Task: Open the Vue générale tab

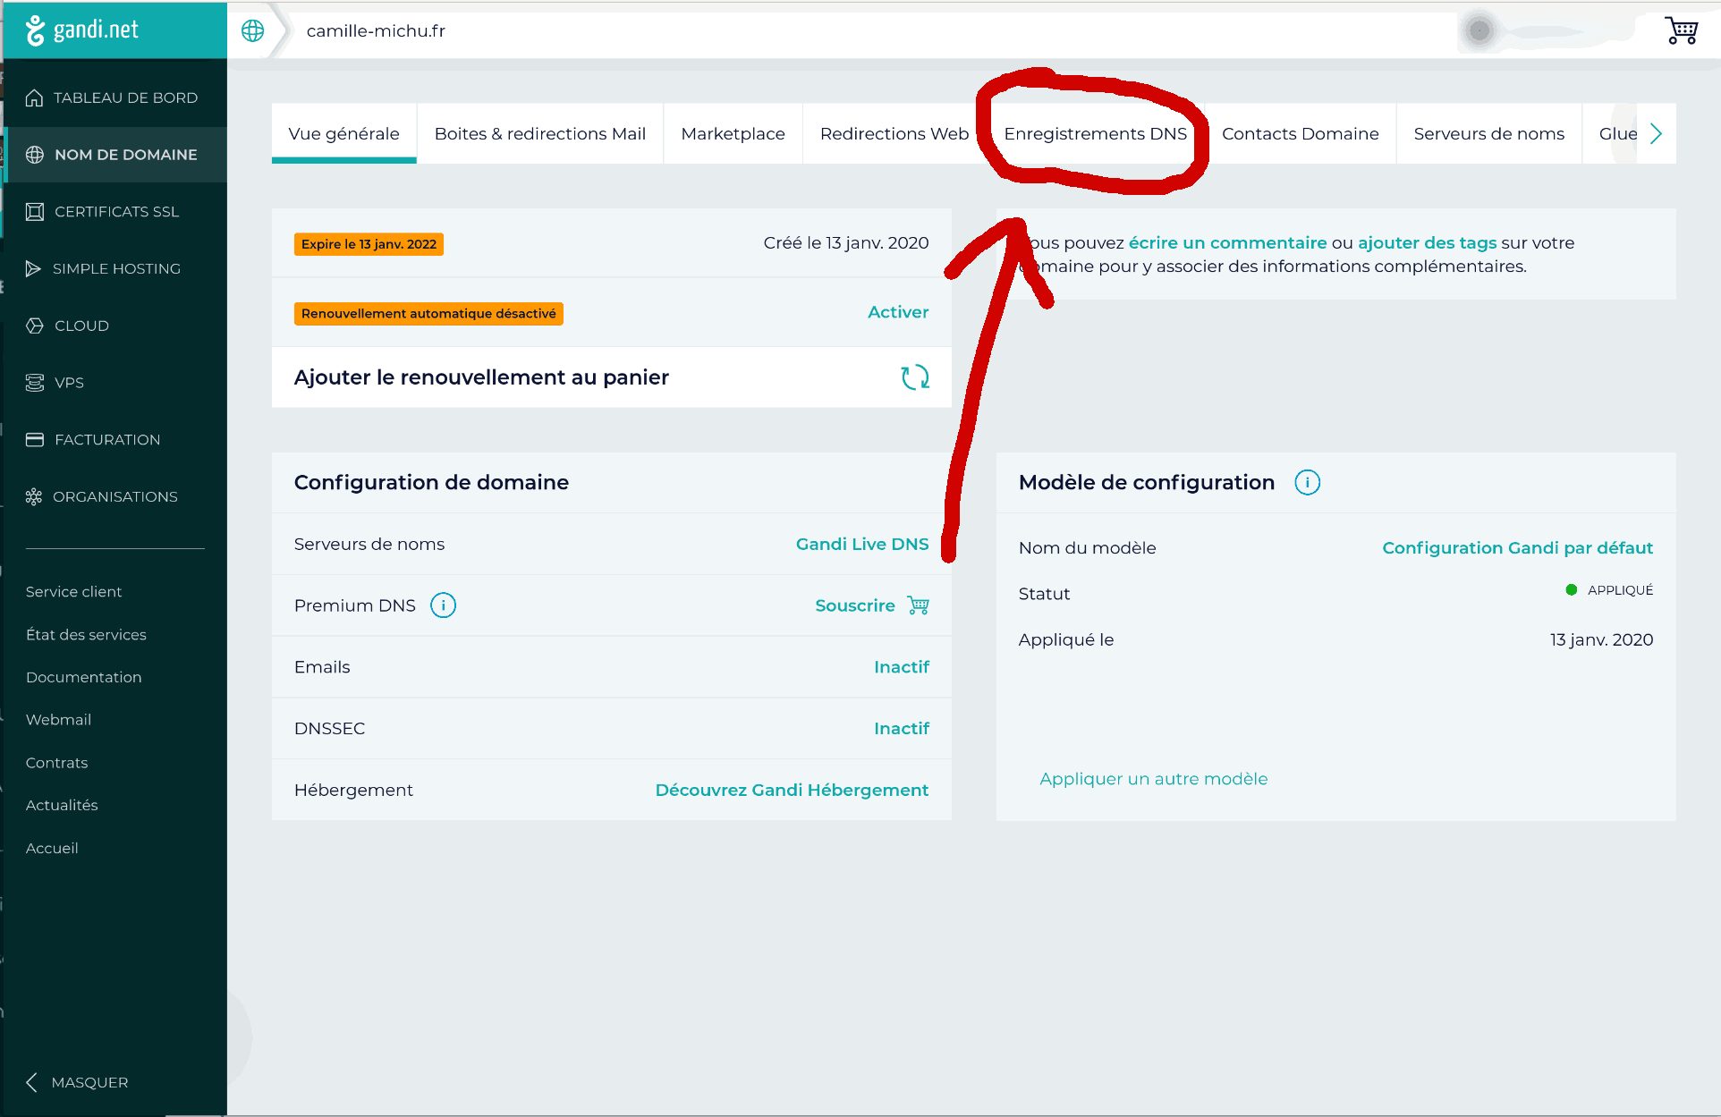Action: click(343, 134)
